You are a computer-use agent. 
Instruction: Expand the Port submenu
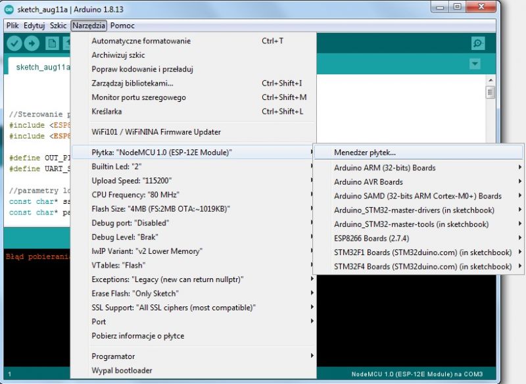(194, 322)
